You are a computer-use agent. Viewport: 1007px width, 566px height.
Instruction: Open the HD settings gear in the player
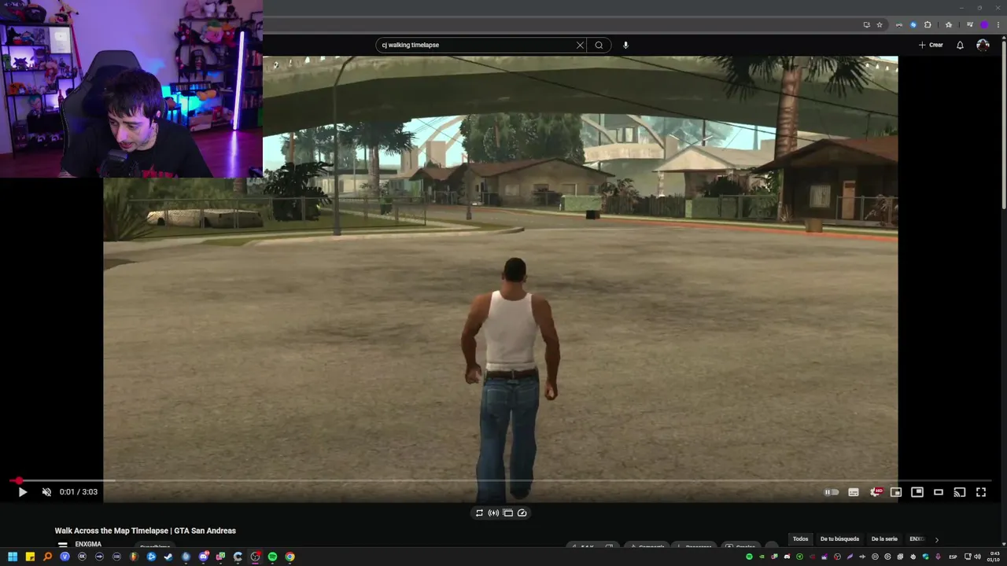click(876, 492)
